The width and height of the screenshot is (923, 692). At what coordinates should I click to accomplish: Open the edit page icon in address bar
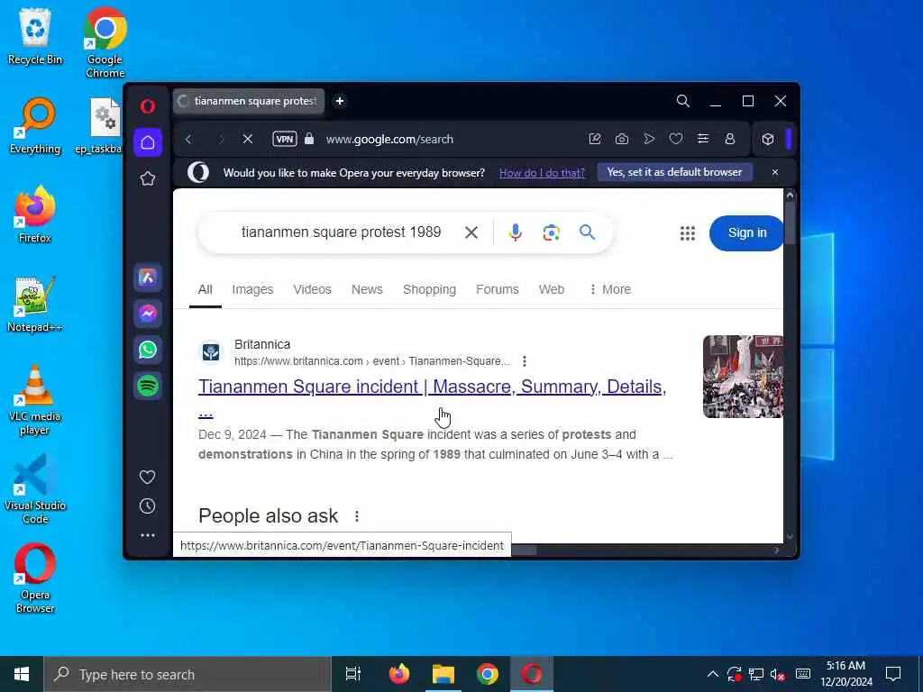[x=595, y=139]
